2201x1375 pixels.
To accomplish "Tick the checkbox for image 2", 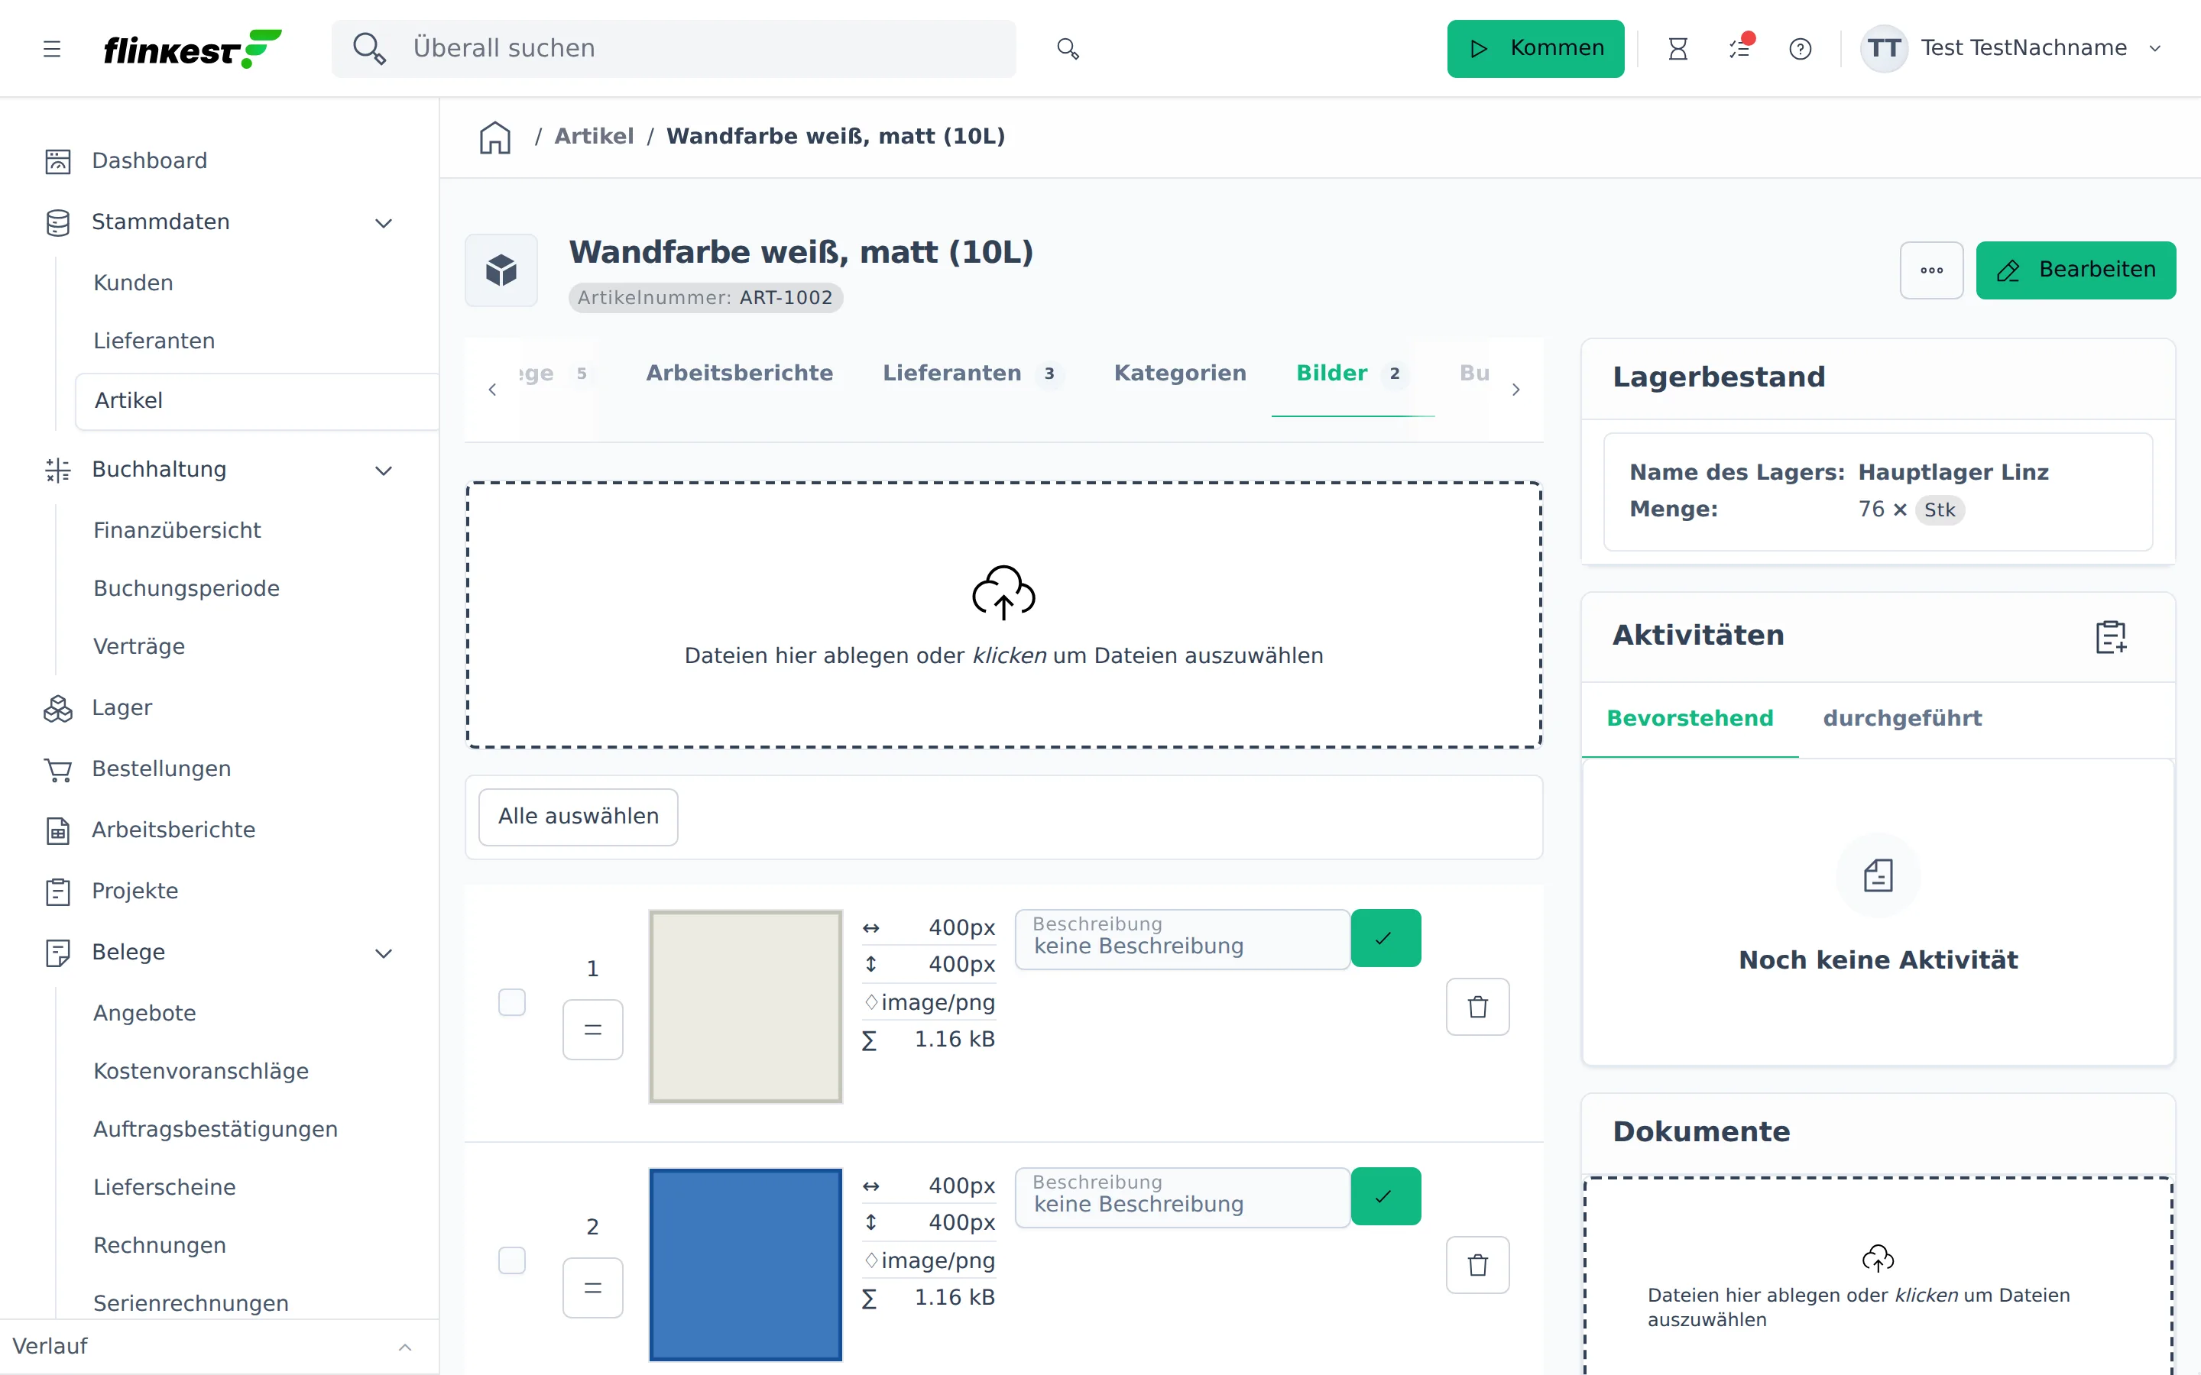I will coord(512,1260).
